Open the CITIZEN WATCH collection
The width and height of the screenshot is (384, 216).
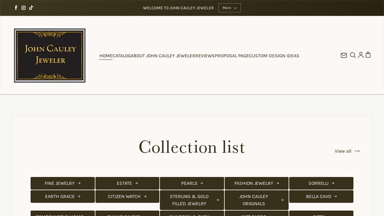[x=127, y=196]
